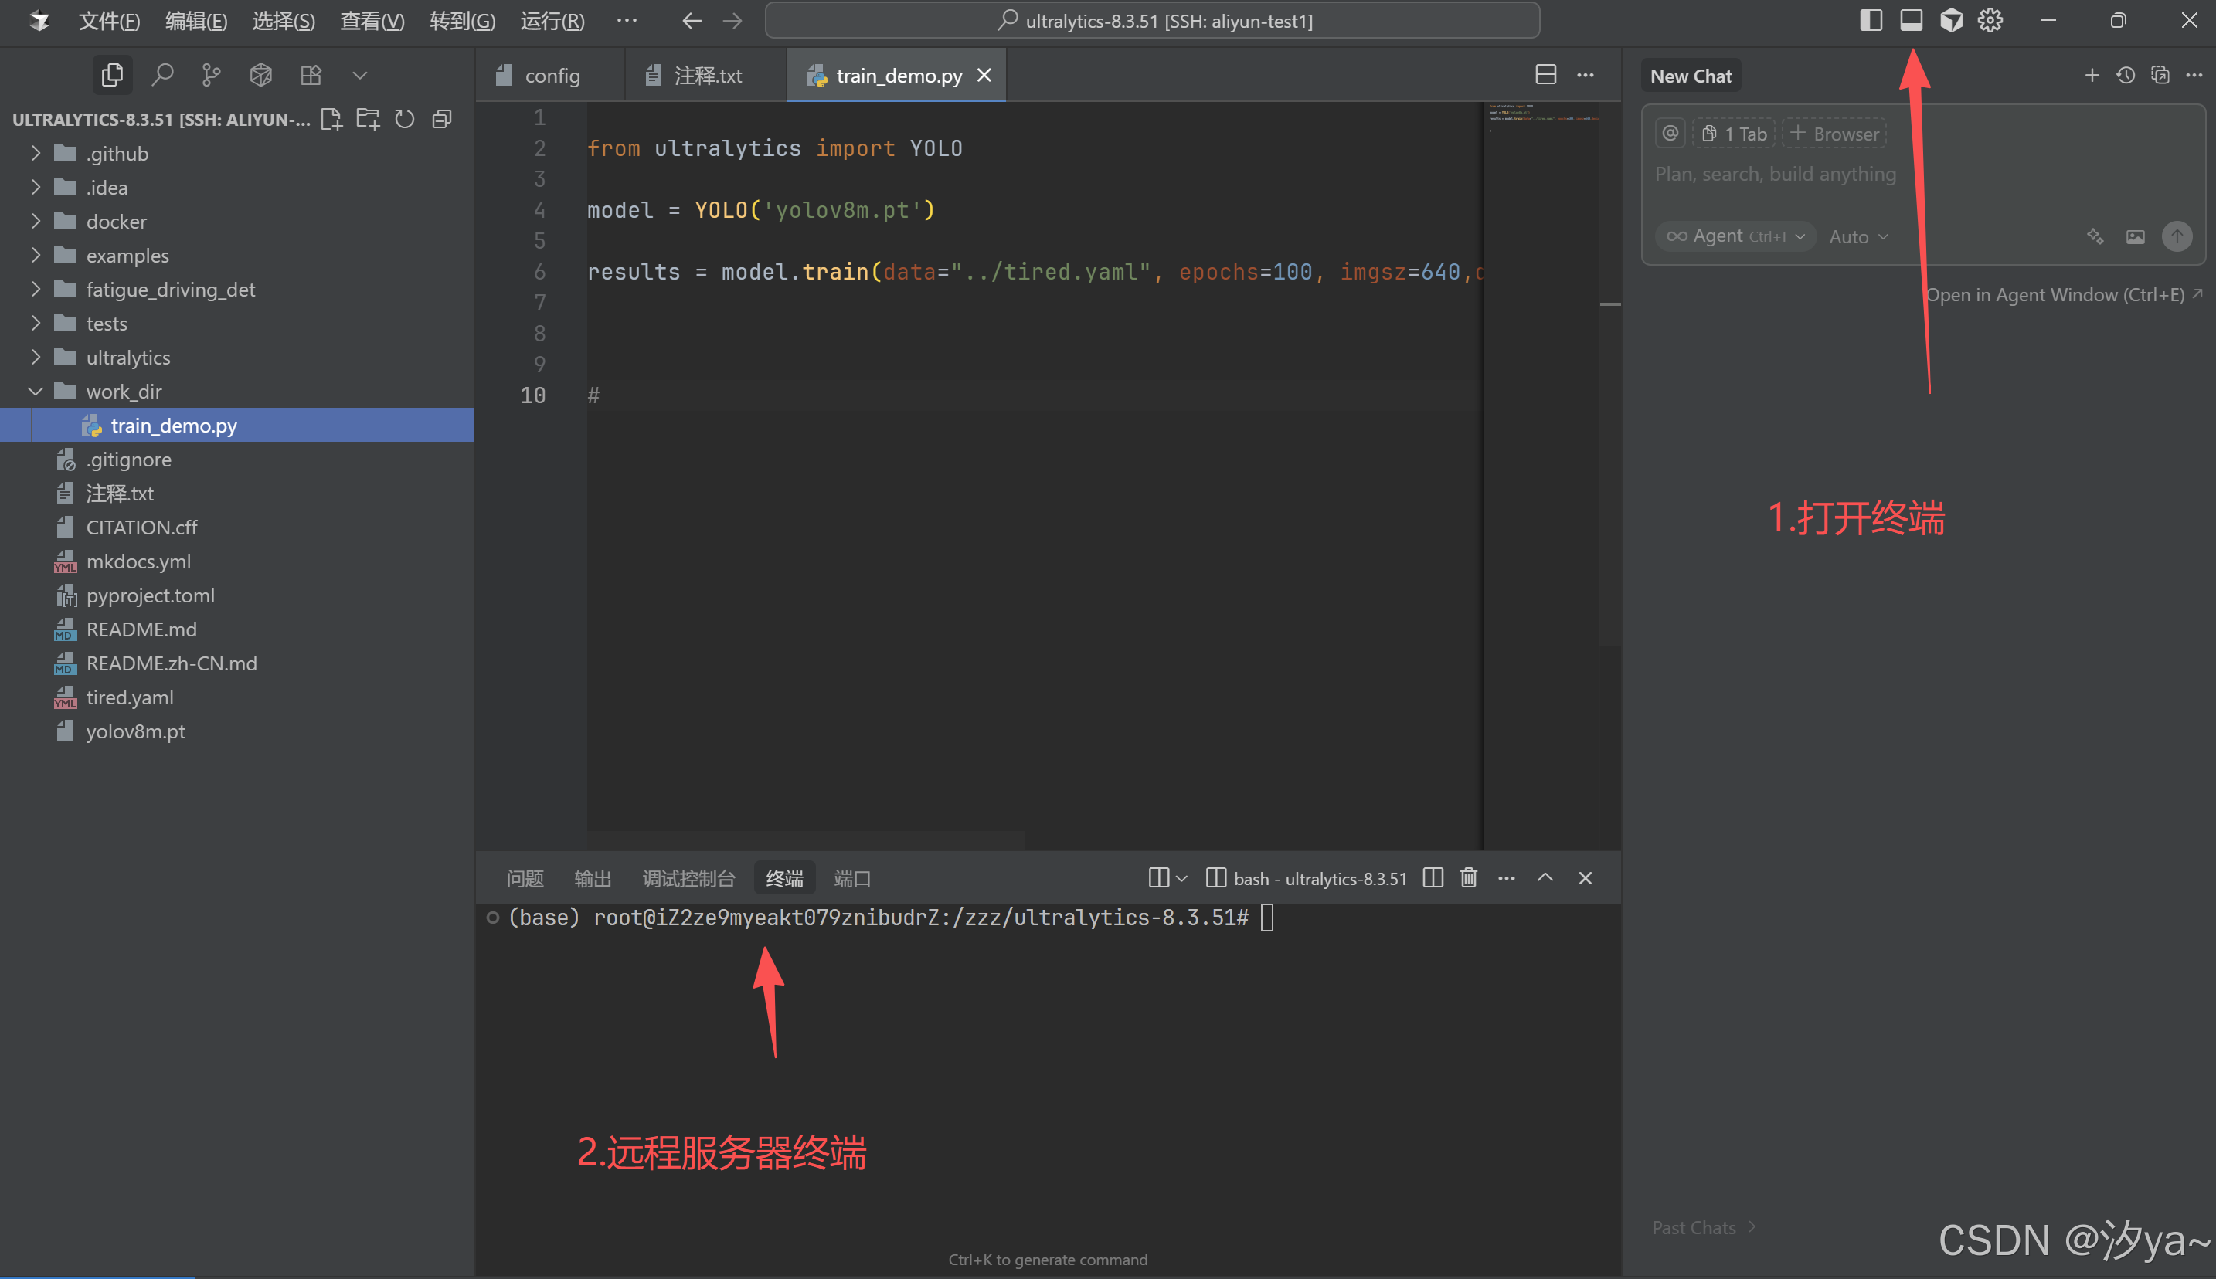This screenshot has width=2216, height=1279.
Task: Toggle the bottom panel visibility
Action: click(x=1911, y=19)
